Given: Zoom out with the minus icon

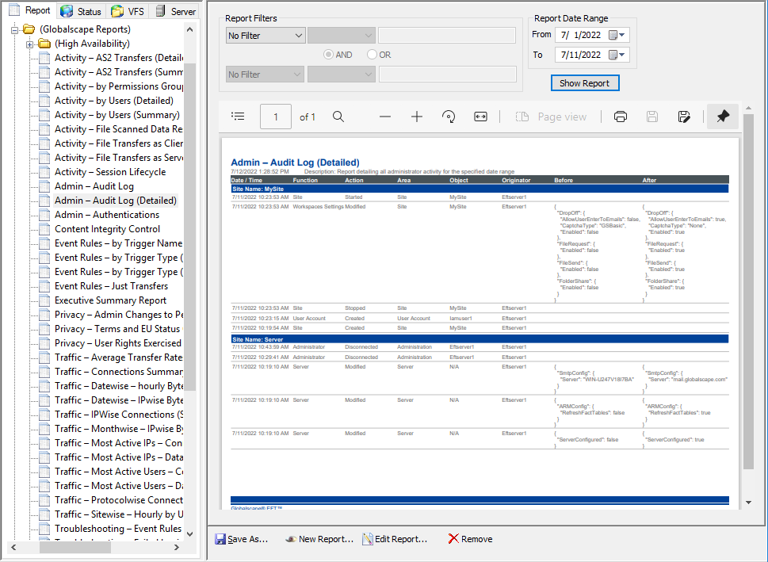Looking at the screenshot, I should point(385,117).
